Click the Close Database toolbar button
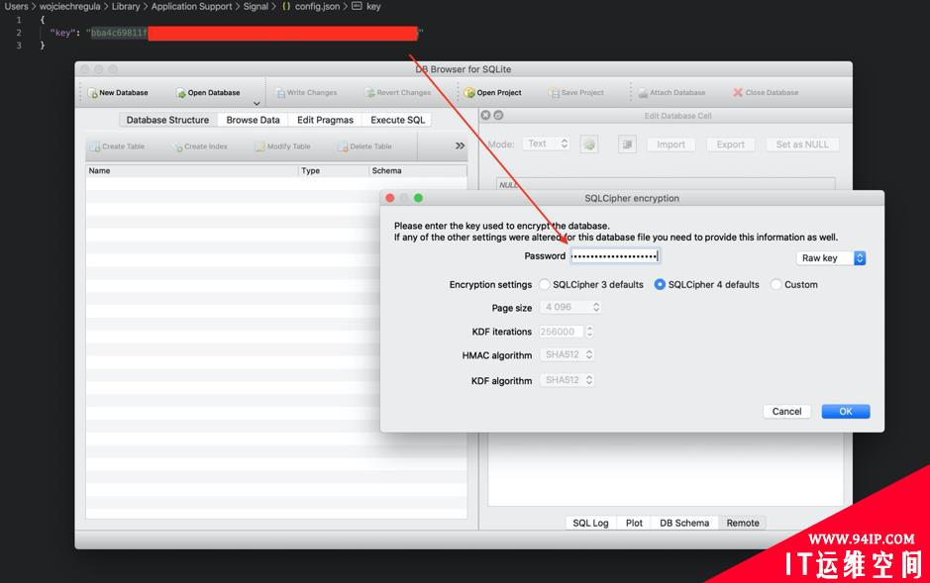Screen dimensions: 930x583 pyautogui.click(x=766, y=93)
